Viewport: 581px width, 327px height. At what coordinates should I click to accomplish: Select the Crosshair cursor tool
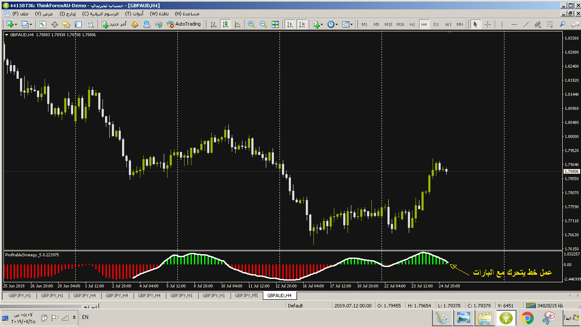487,24
